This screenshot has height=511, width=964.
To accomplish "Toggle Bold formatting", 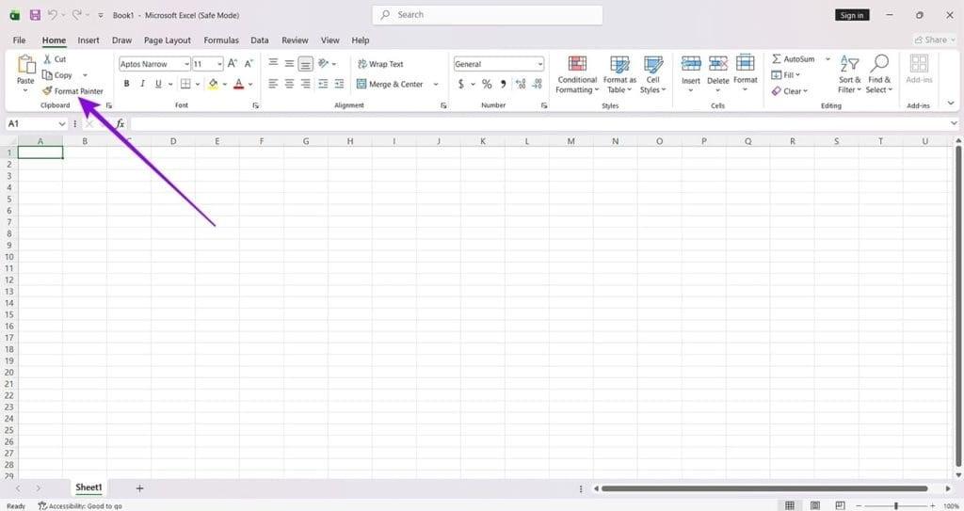I will click(x=127, y=84).
